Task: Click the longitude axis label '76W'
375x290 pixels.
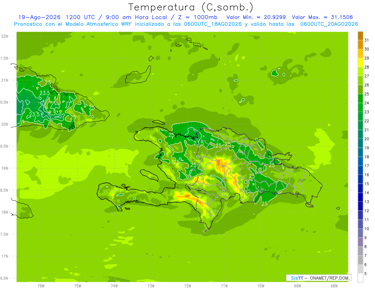Action: point(41,286)
